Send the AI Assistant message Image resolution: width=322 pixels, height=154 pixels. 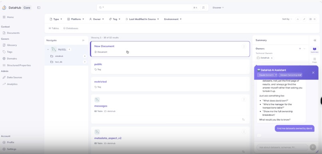313,147
